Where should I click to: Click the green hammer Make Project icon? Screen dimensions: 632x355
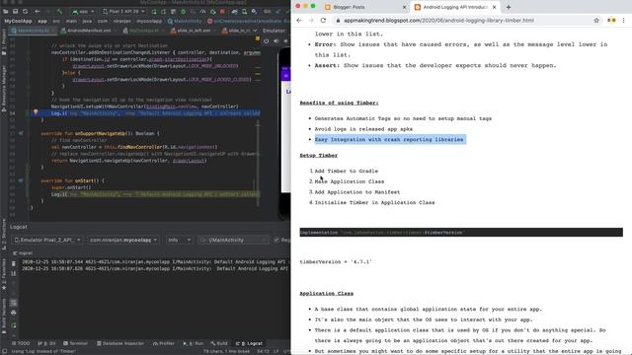[59, 11]
